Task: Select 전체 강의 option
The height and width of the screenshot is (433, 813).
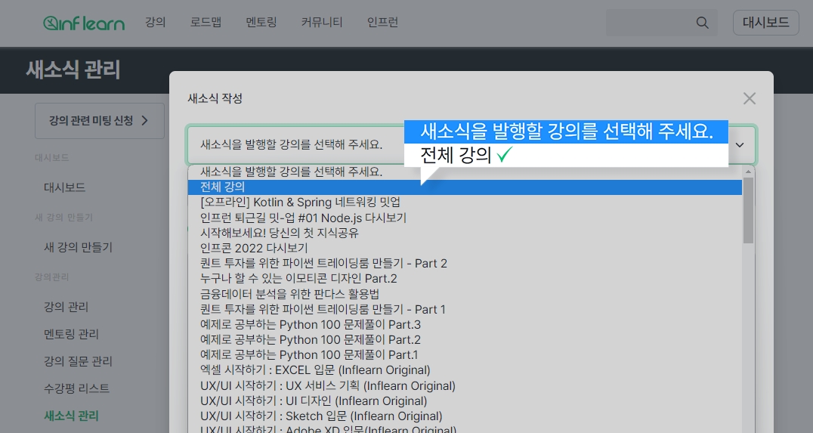Action: 222,187
